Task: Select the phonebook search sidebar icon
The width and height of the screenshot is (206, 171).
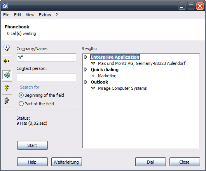Action: coord(7,75)
